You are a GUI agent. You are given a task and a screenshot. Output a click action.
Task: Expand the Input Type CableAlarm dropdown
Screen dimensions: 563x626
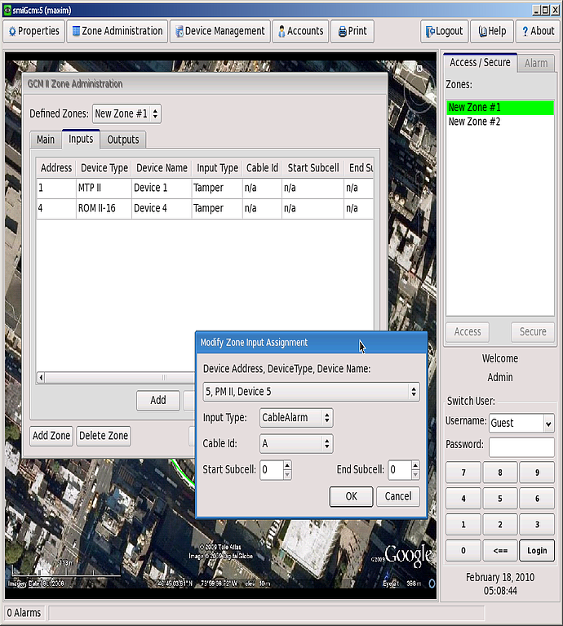coord(295,418)
